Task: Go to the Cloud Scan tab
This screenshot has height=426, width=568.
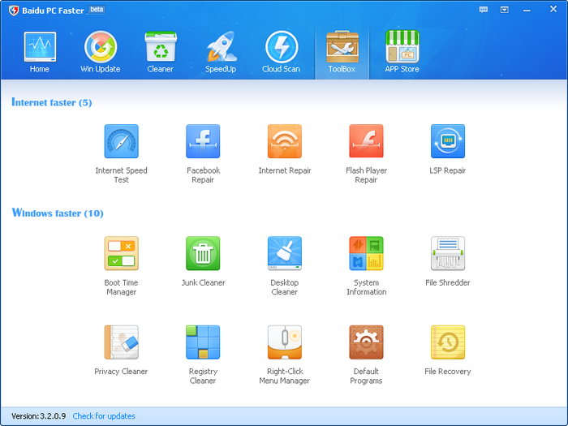Action: click(281, 52)
